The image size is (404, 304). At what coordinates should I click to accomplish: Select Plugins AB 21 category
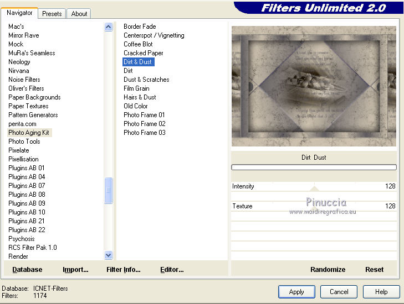(27, 221)
